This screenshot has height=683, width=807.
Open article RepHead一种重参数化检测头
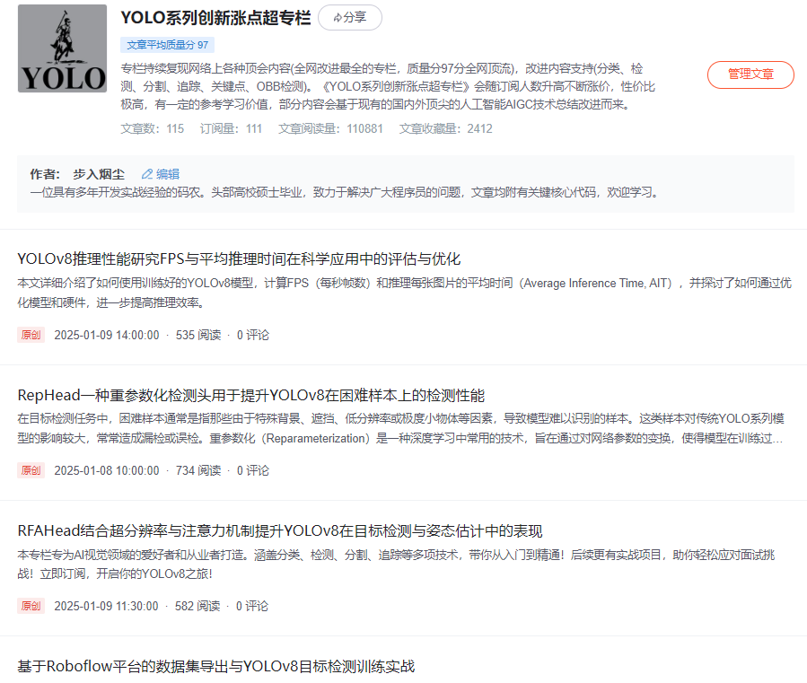(x=251, y=395)
